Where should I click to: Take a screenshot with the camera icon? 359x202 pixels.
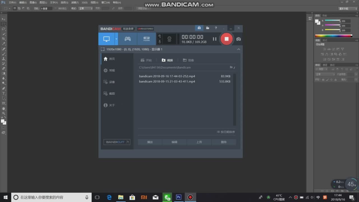click(x=238, y=39)
